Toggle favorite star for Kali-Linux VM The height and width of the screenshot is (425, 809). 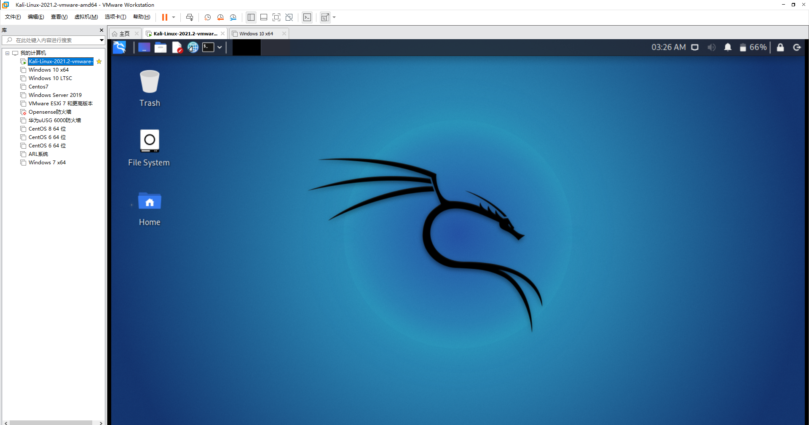tap(99, 61)
